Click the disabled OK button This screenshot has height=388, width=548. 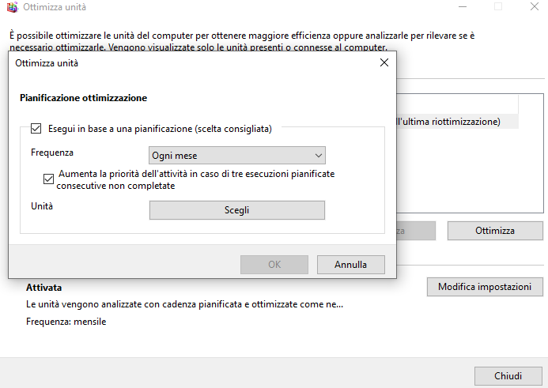(x=274, y=265)
